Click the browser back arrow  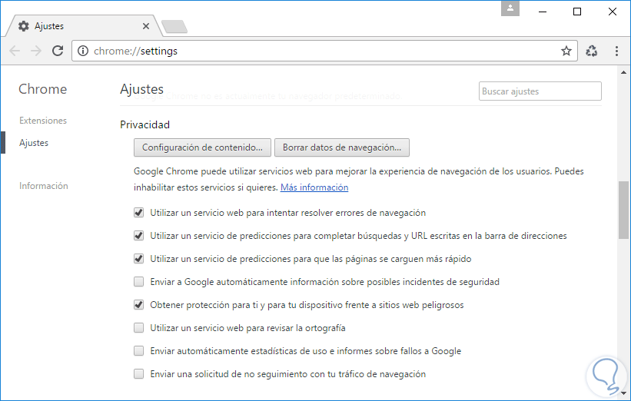point(15,51)
